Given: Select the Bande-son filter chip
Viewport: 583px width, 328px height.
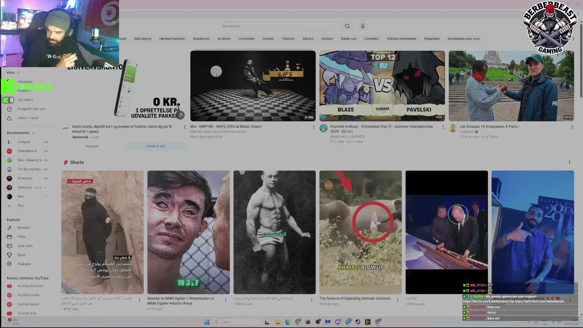Looking at the screenshot, I should 349,39.
